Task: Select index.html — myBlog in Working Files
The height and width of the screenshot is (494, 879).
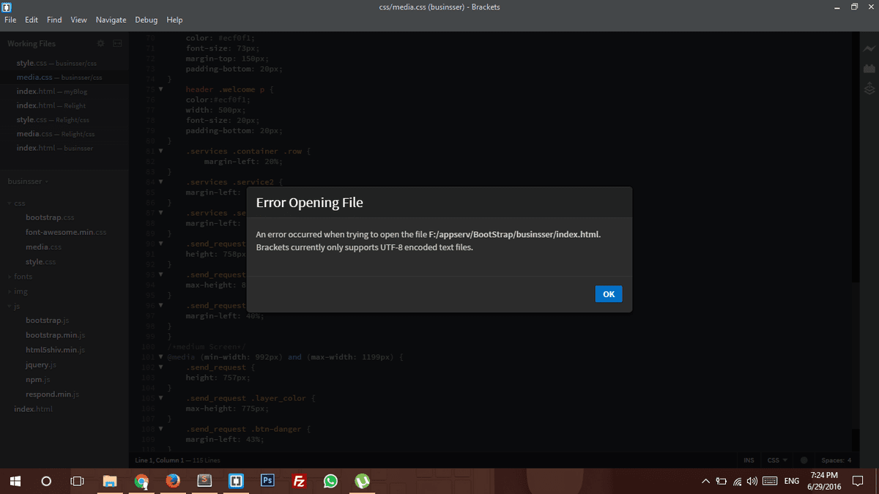Action: 45,91
